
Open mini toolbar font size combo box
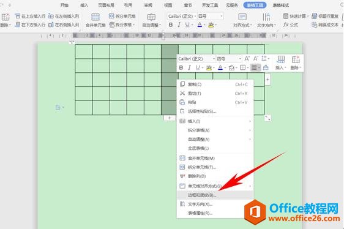tap(229, 59)
